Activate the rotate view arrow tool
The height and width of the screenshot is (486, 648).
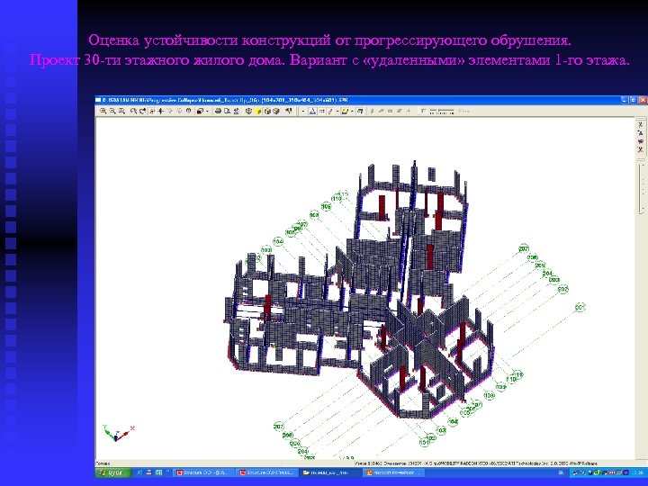[x=142, y=112]
